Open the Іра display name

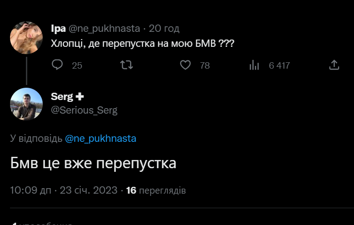pos(59,29)
